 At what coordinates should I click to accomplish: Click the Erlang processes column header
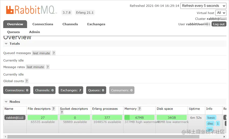[105, 109]
